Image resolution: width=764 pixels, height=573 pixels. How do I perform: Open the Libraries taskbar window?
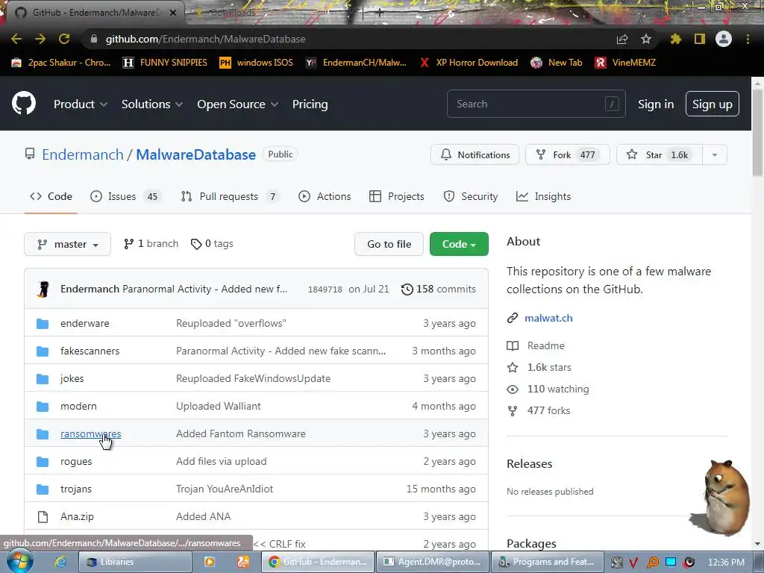coord(135,562)
